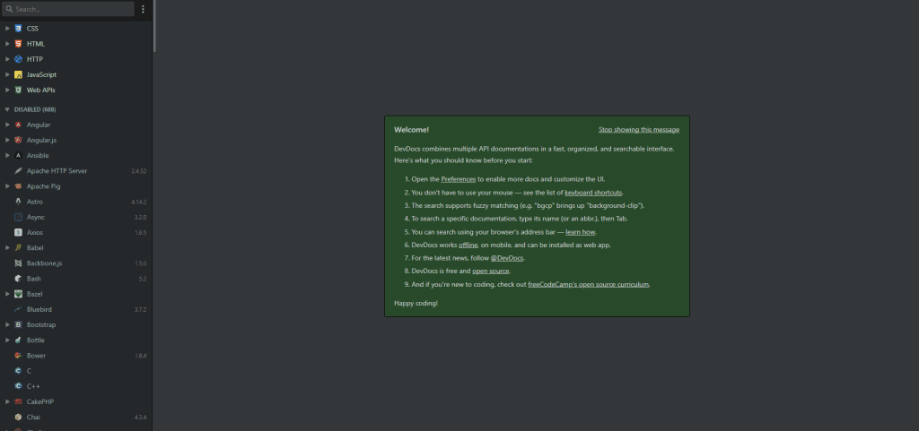The height and width of the screenshot is (431, 919).
Task: Click the Async logo icon
Action: (x=18, y=217)
